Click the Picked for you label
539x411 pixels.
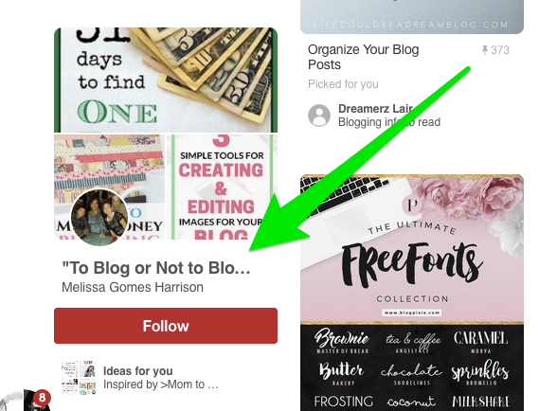[x=343, y=84]
